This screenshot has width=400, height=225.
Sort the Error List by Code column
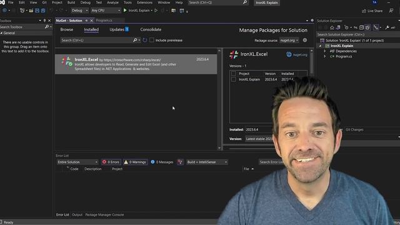[74, 169]
